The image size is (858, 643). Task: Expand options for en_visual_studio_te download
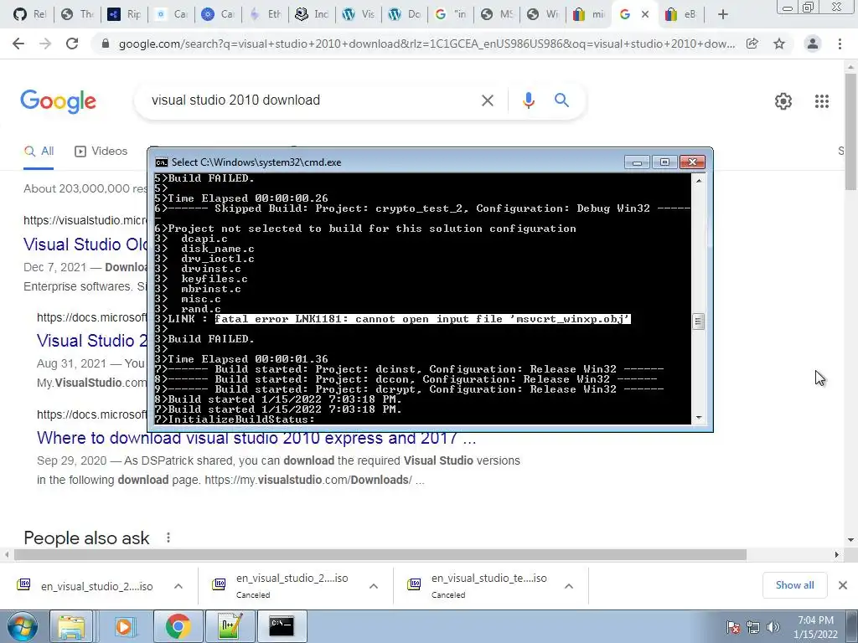[569, 586]
